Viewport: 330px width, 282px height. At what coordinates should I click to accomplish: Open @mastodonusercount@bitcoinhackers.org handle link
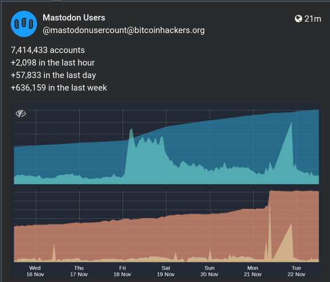(x=123, y=30)
